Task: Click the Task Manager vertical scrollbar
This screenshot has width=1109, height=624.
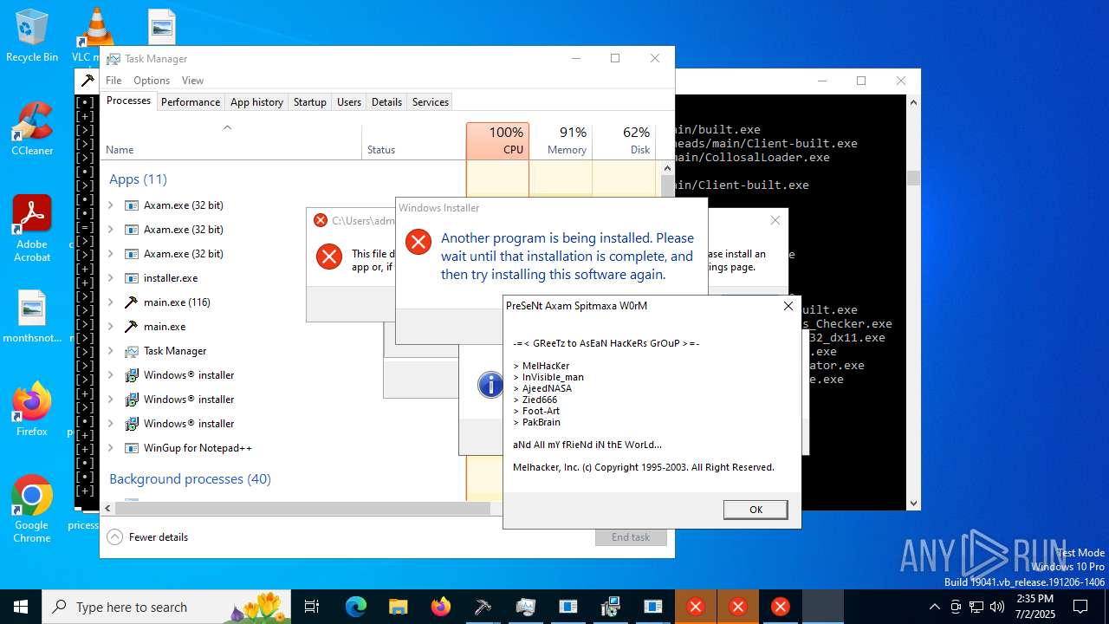Action: (x=668, y=187)
